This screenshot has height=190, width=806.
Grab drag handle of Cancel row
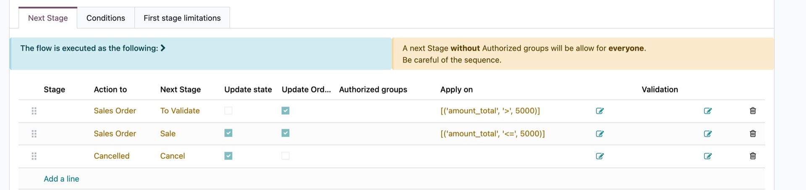tap(34, 156)
